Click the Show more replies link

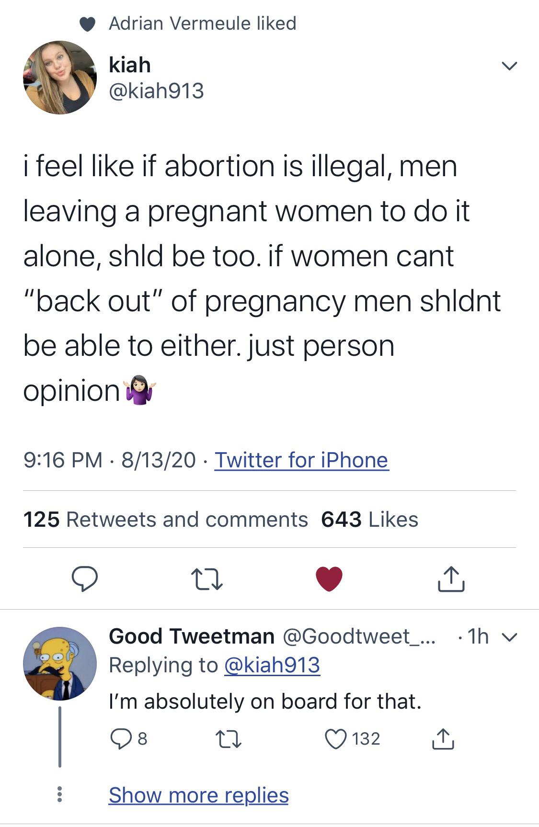(198, 795)
